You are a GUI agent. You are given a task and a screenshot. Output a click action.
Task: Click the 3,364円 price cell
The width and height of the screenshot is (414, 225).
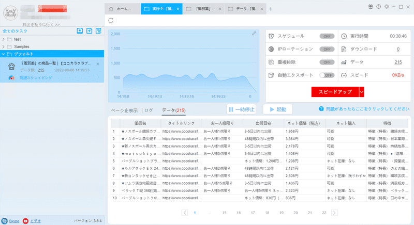click(305, 139)
